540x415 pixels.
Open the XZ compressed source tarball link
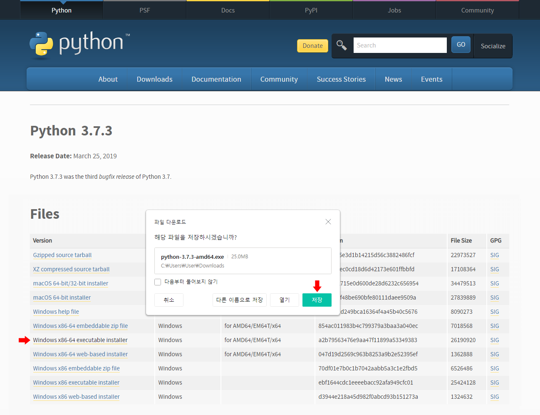tap(71, 269)
